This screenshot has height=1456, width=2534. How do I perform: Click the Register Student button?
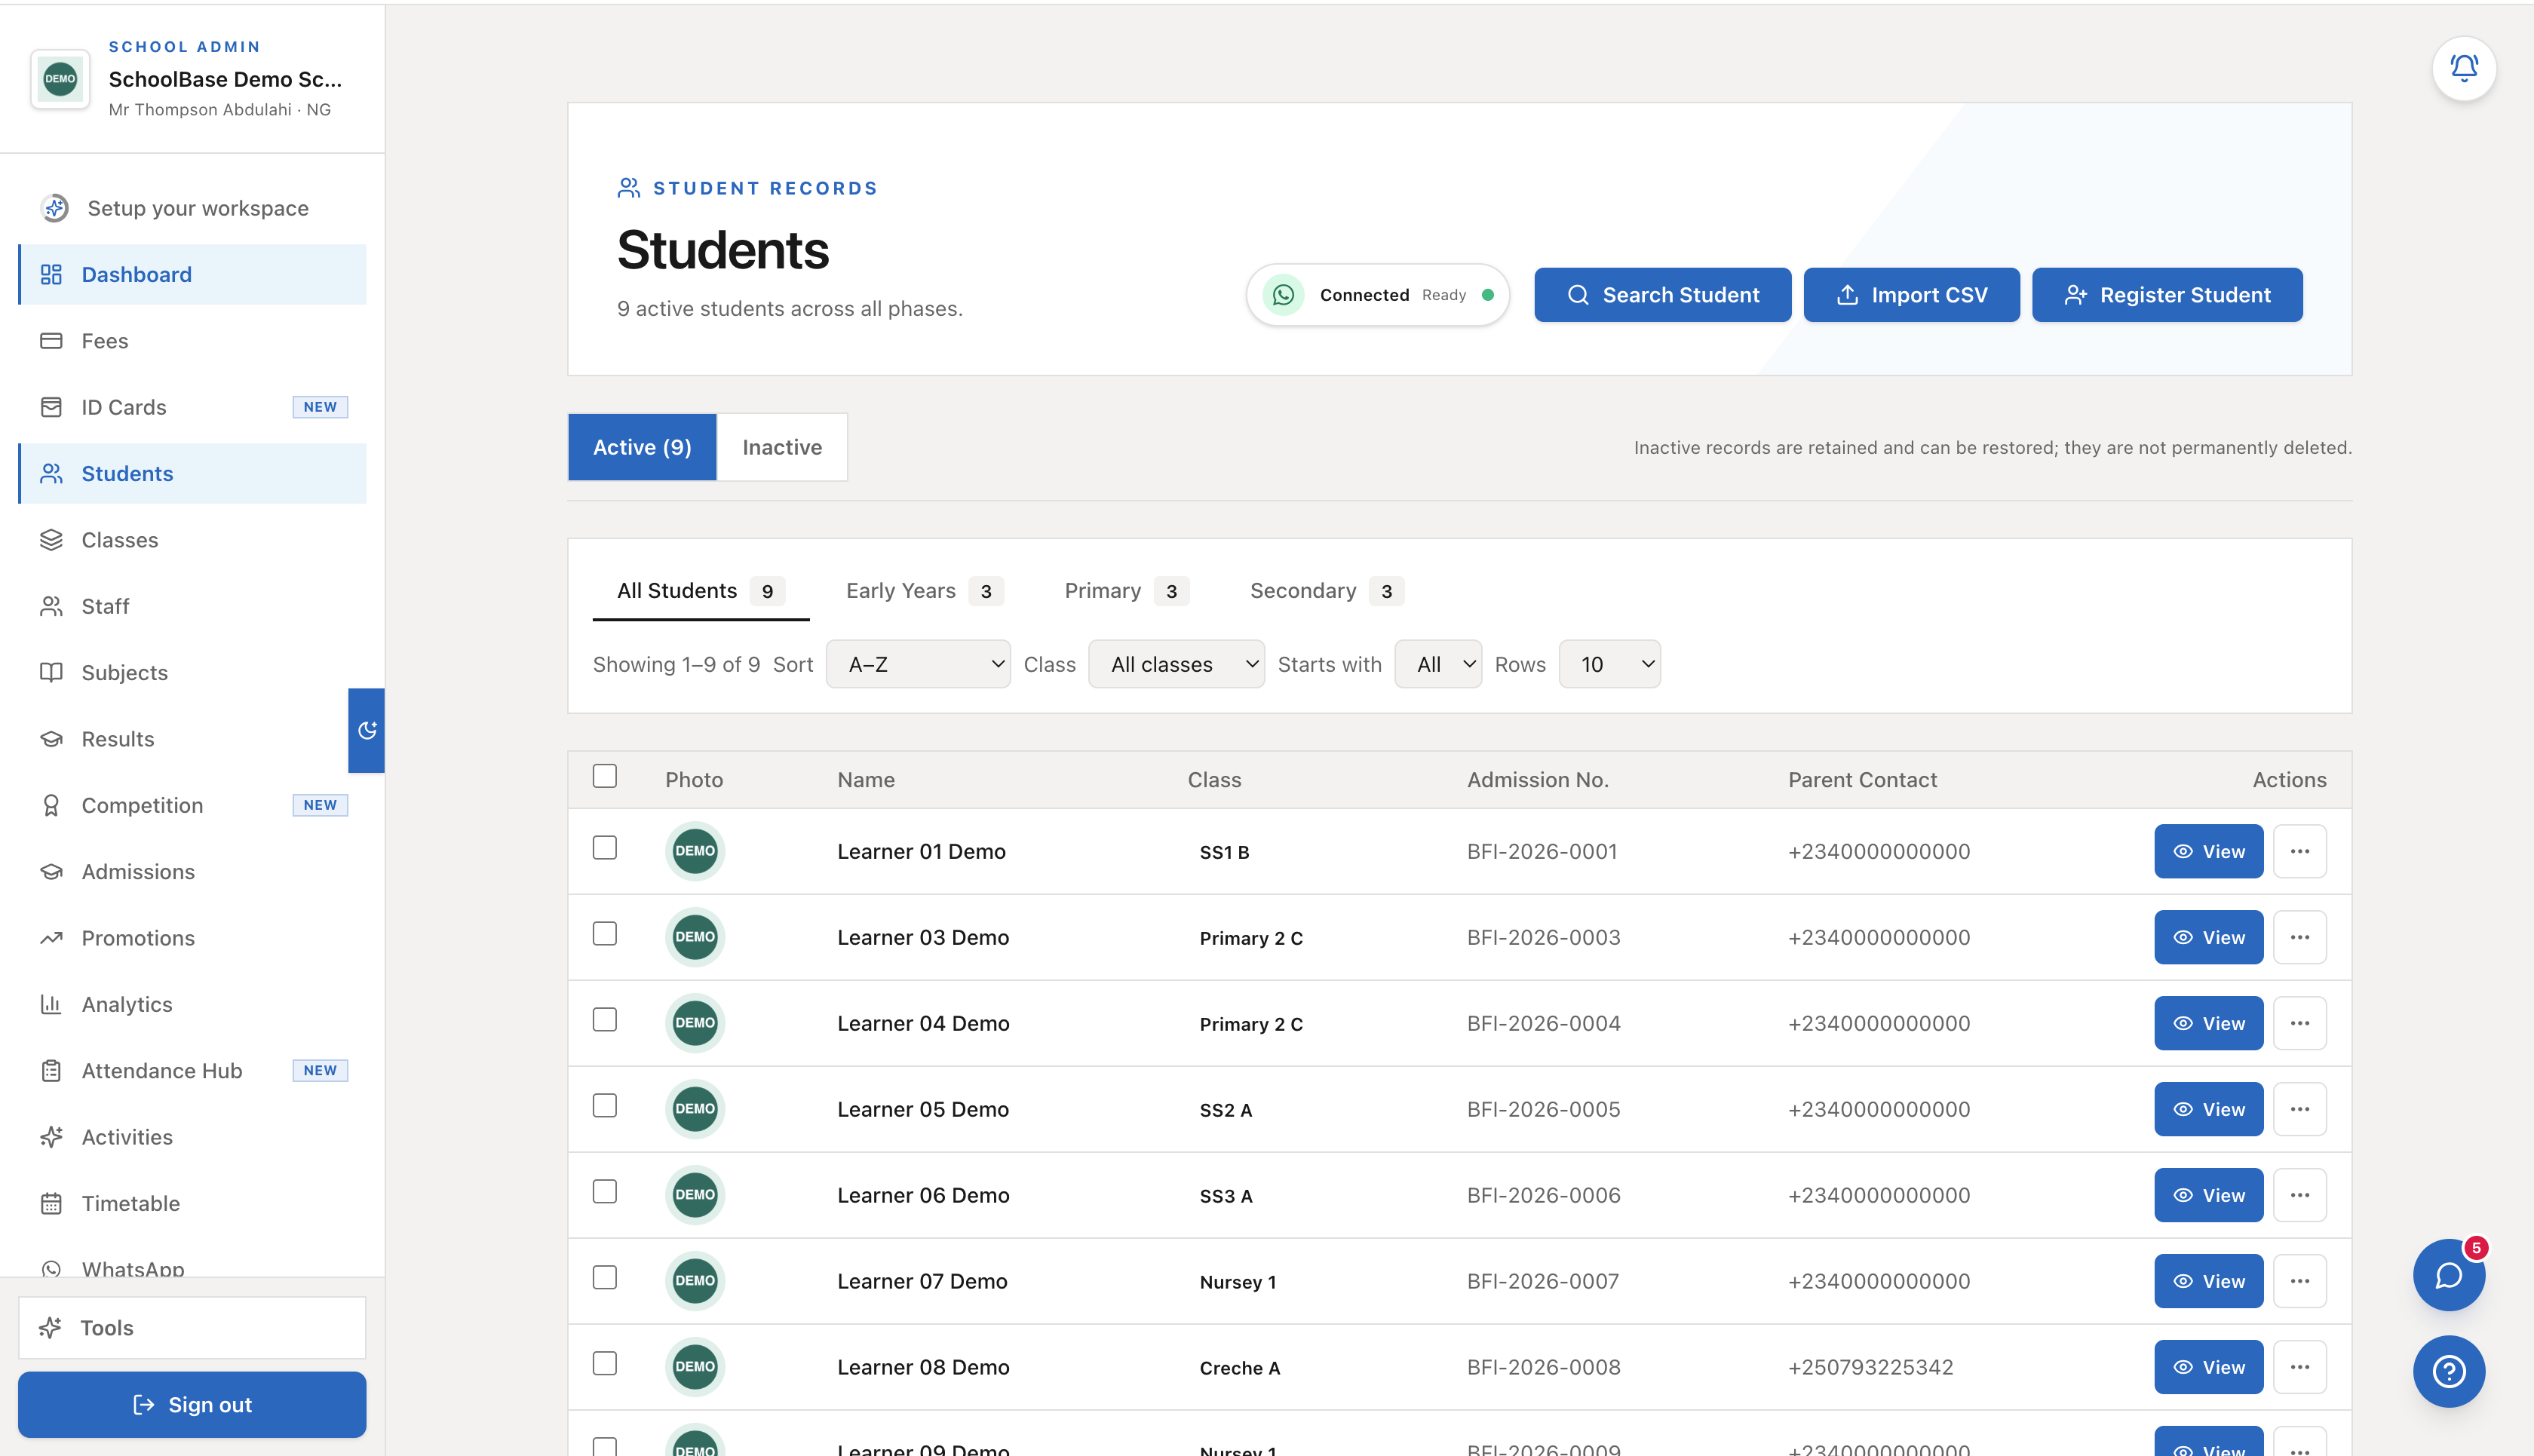pos(2167,295)
